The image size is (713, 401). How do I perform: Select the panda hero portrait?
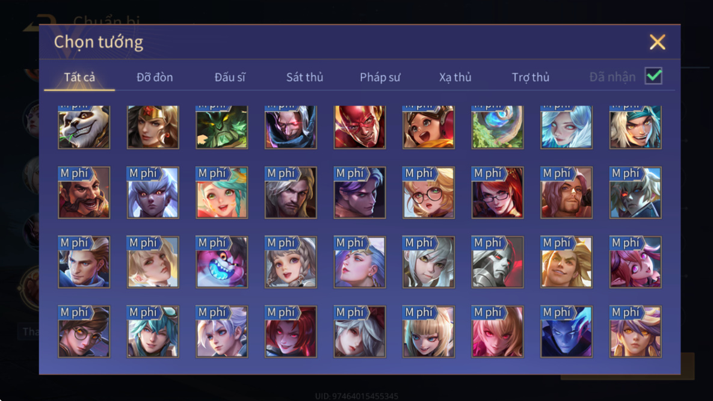click(84, 127)
